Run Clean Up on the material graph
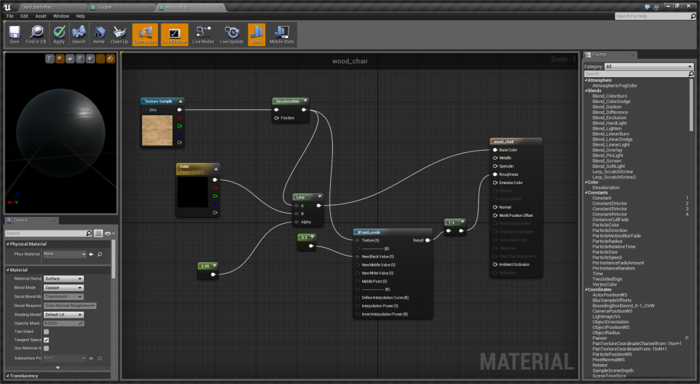The height and width of the screenshot is (384, 700). 119,33
